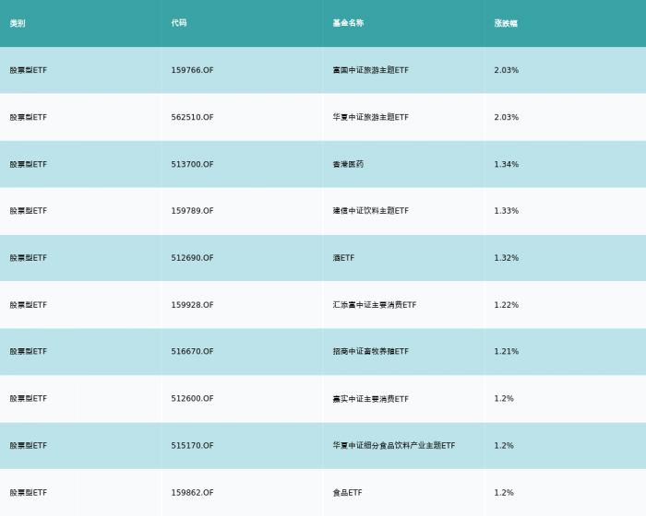
Task: Click the 香港医药 fund name
Action: (x=348, y=164)
